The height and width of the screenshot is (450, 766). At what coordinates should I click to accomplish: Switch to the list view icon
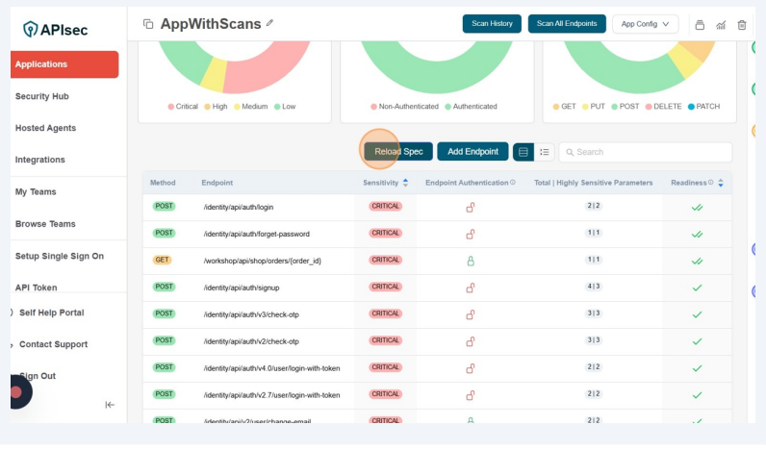(x=545, y=152)
